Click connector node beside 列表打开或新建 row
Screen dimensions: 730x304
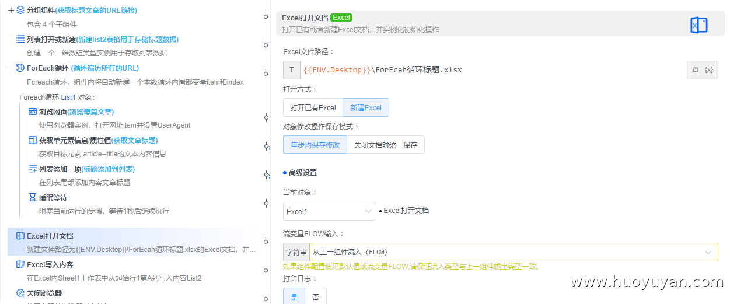point(266,46)
